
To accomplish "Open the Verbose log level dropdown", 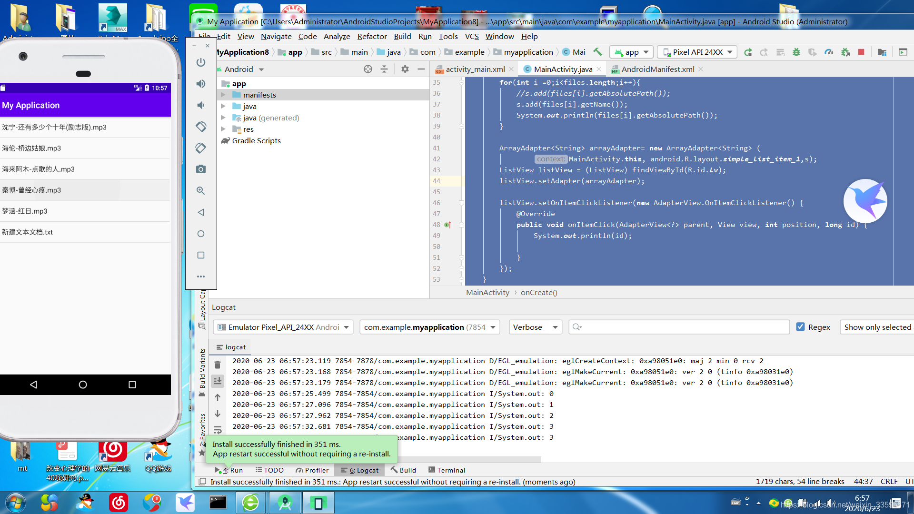I will tap(535, 327).
